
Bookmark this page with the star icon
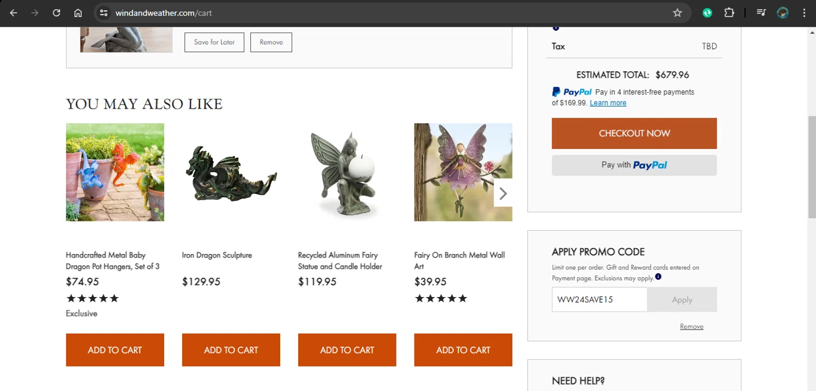coord(677,13)
